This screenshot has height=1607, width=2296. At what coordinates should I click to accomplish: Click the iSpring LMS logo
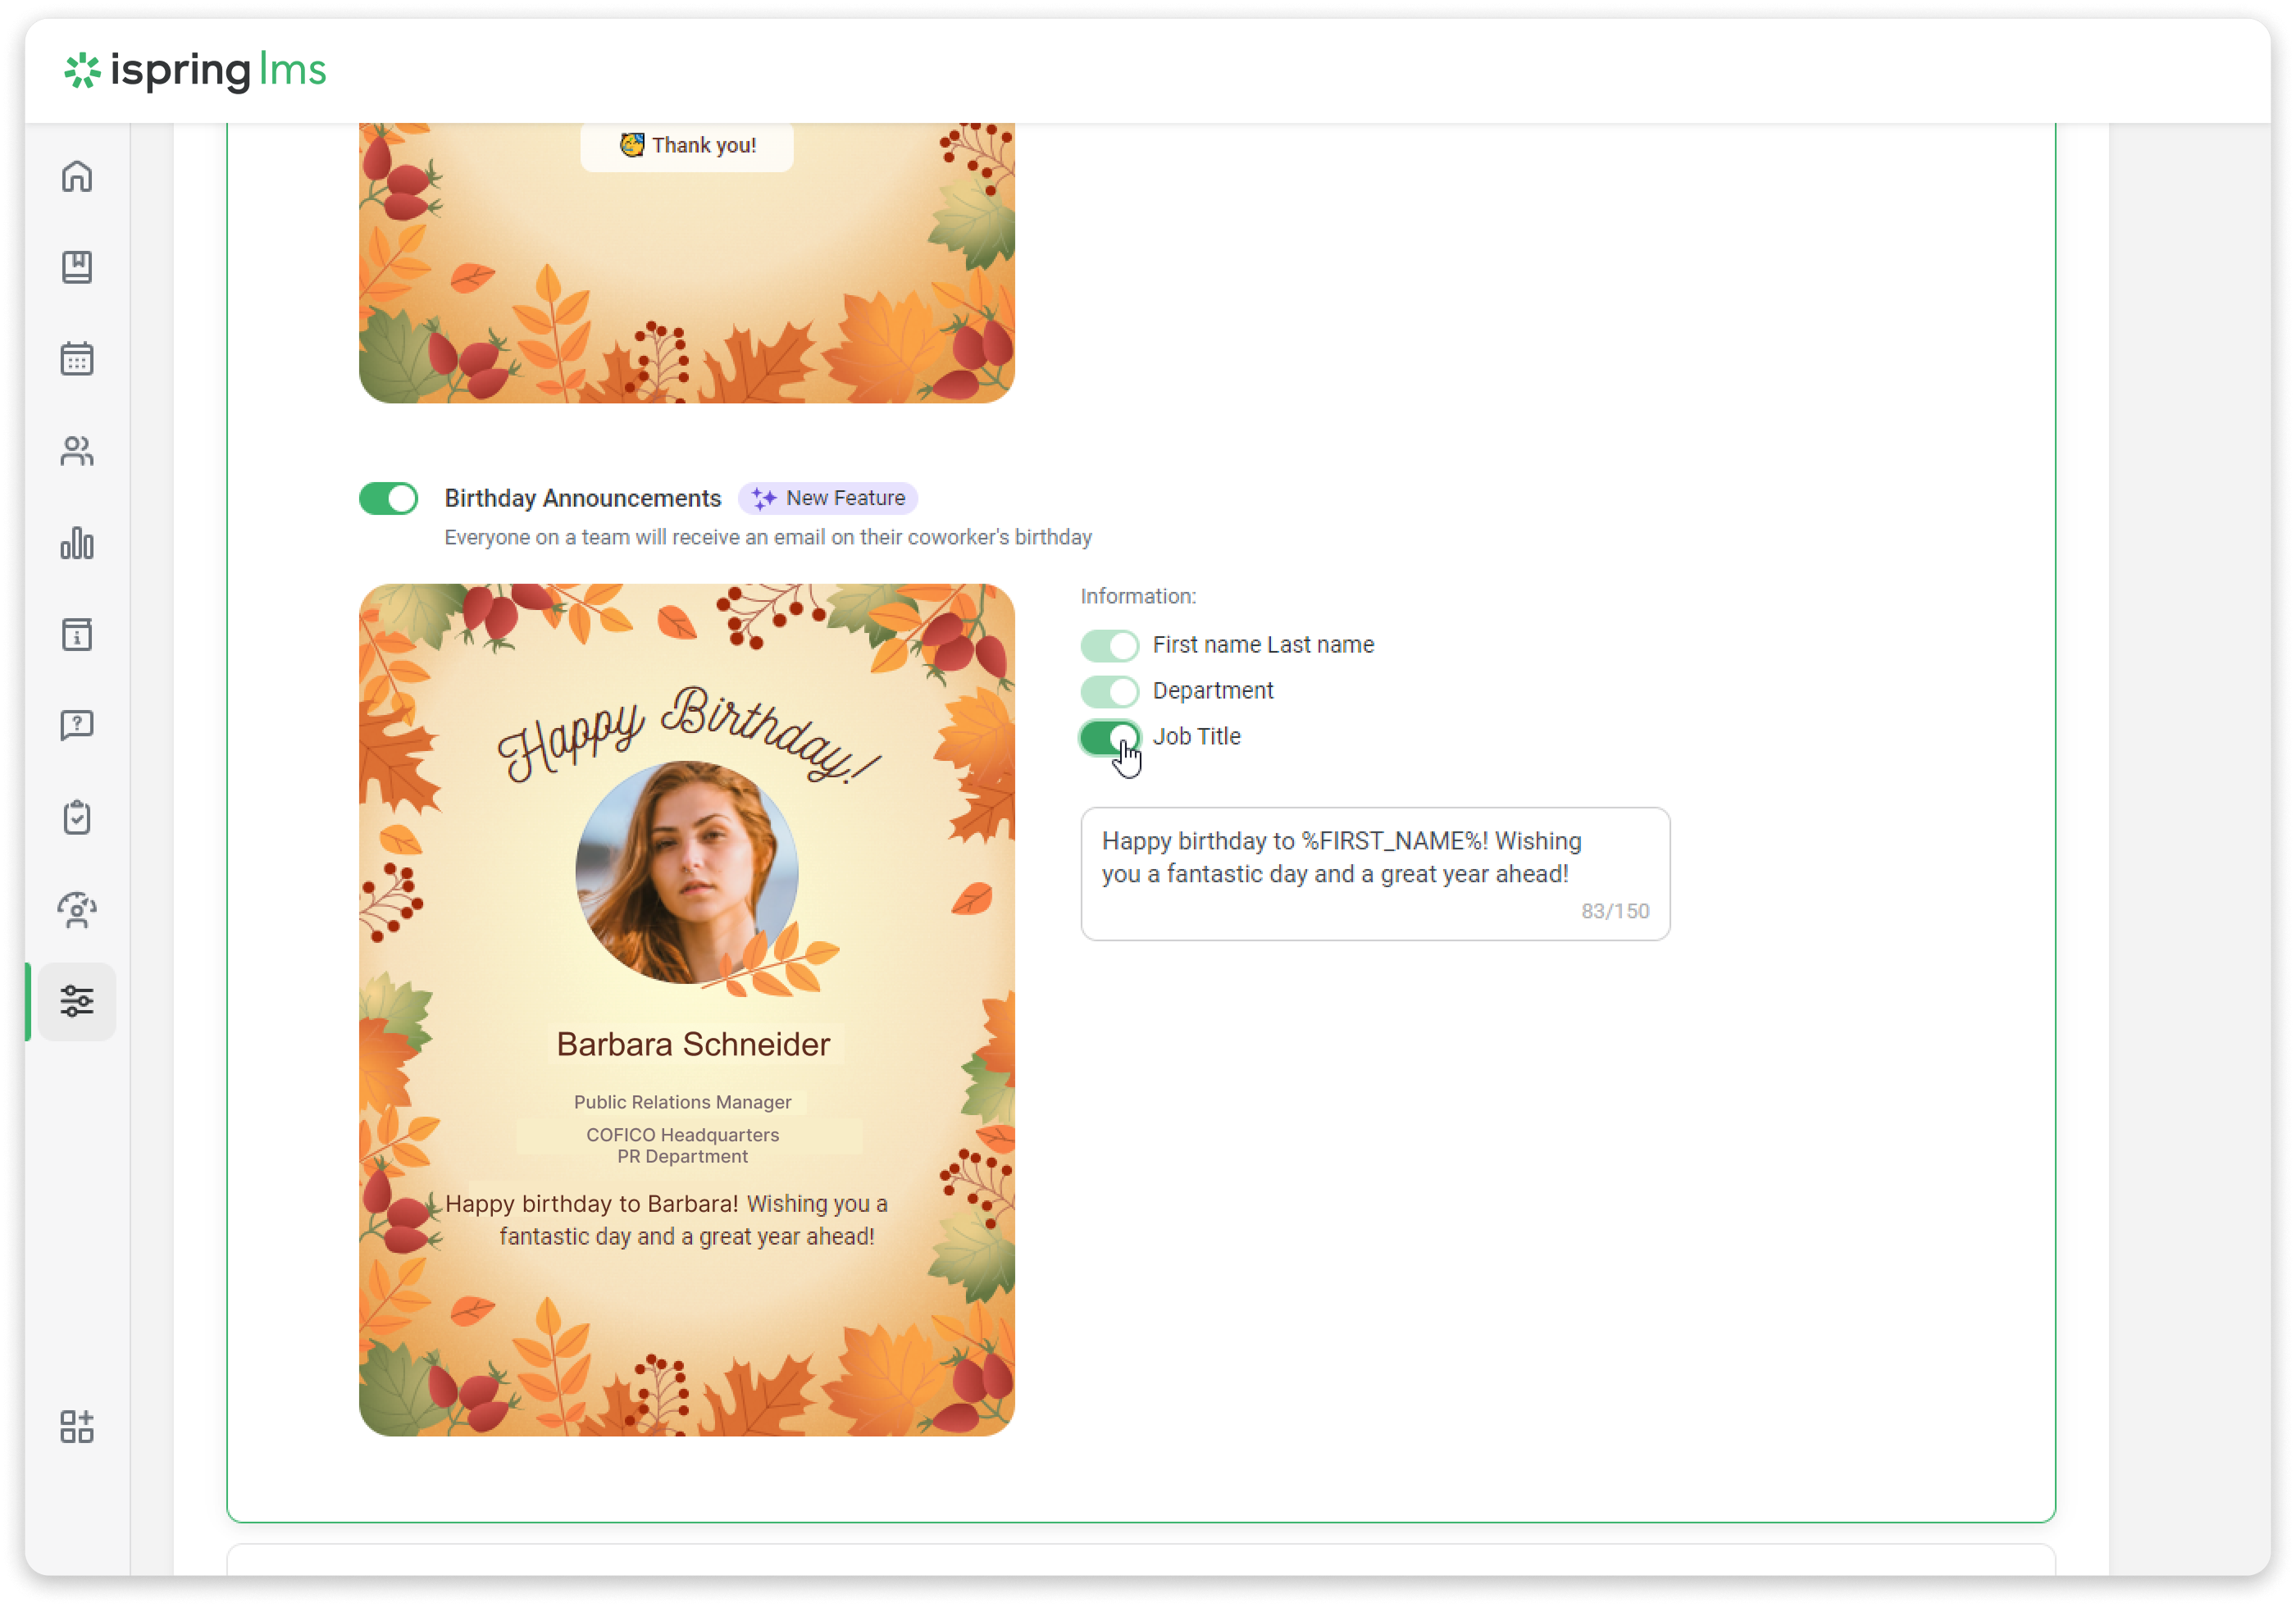click(196, 70)
